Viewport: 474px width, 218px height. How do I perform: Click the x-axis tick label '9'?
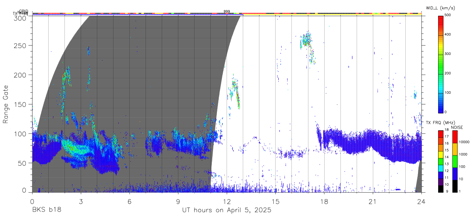click(178, 201)
